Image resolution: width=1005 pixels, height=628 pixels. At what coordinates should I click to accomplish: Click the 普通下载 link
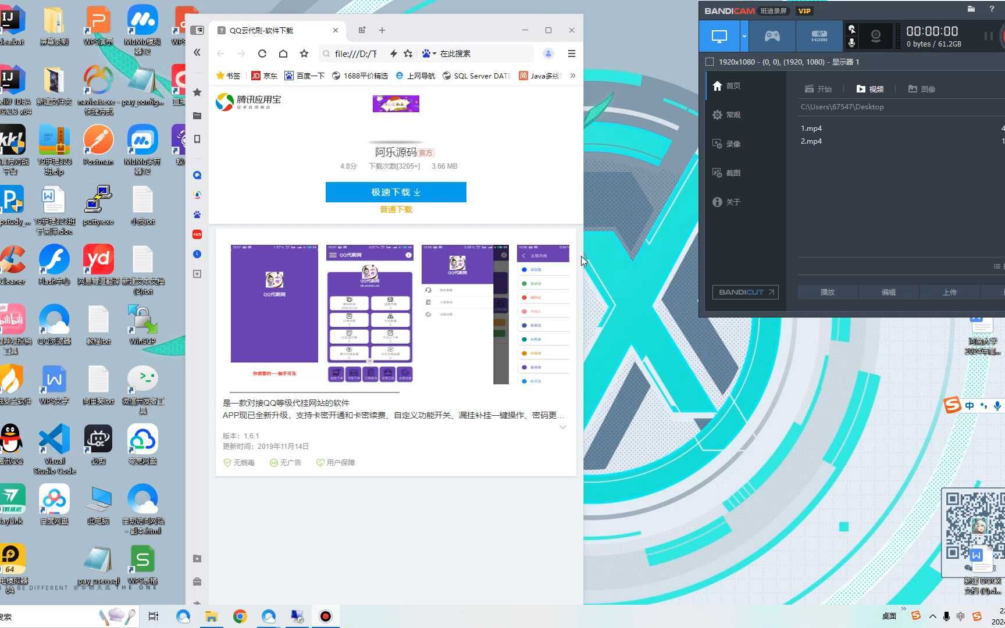[x=396, y=209]
